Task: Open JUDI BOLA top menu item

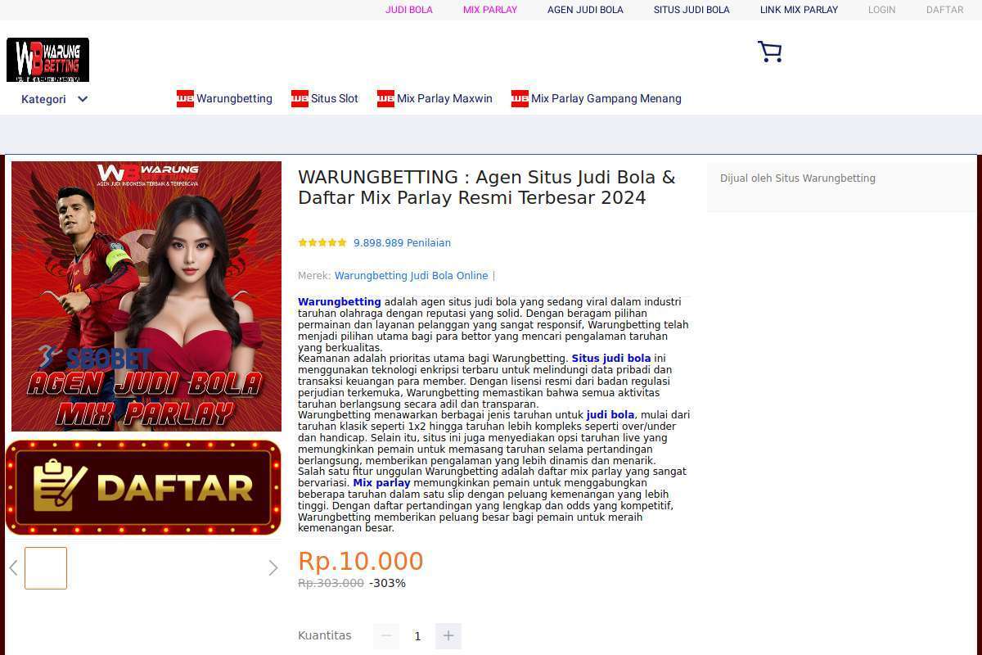Action: [x=409, y=10]
